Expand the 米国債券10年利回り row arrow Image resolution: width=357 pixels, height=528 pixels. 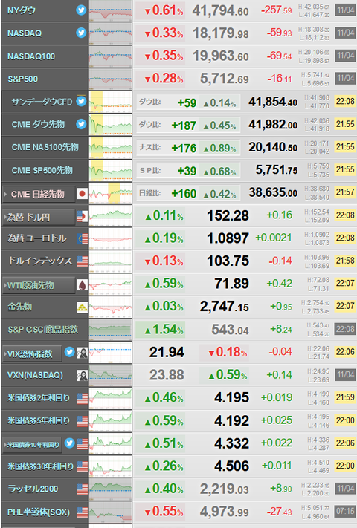click(5, 445)
